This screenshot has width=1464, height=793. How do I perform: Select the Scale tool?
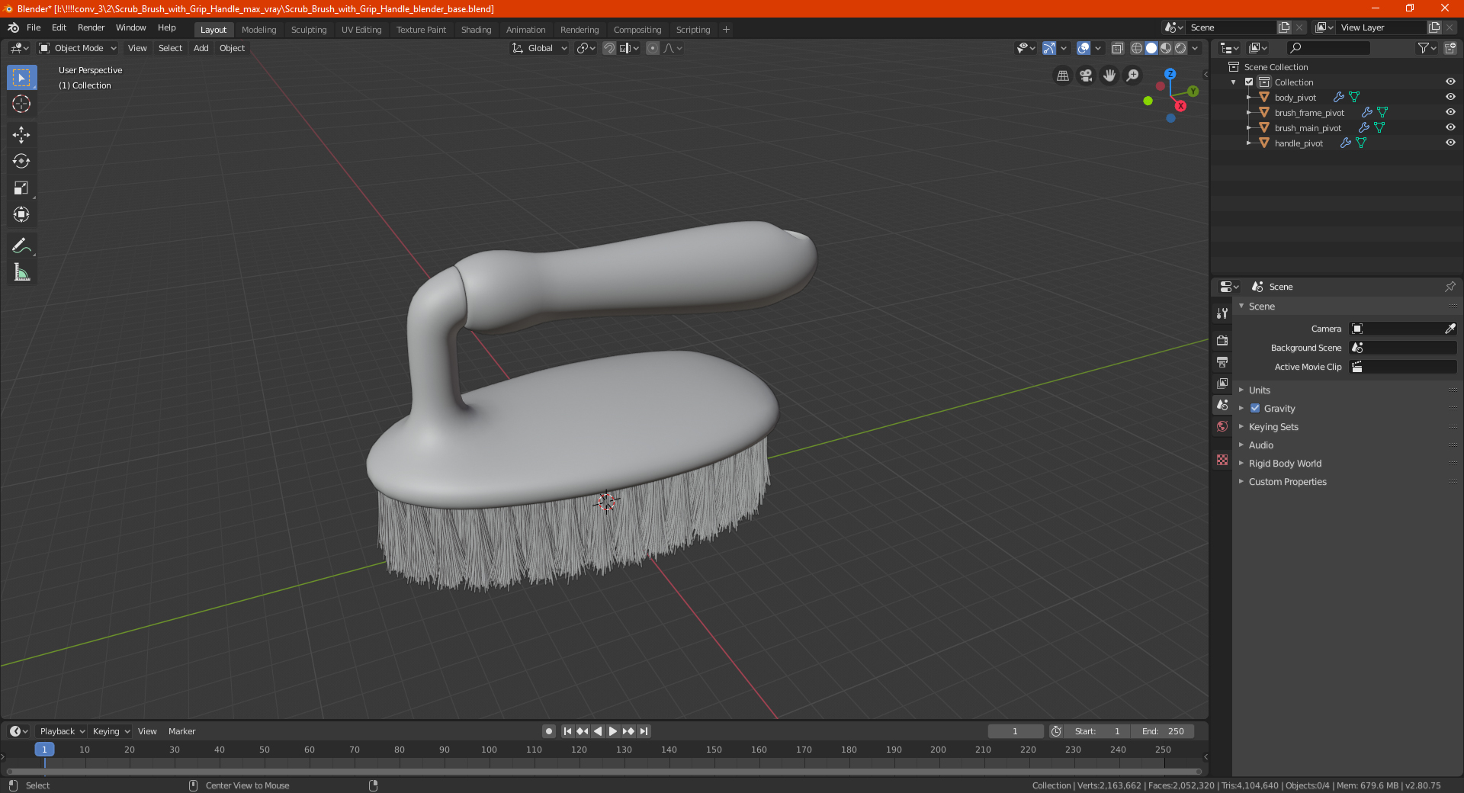pyautogui.click(x=21, y=188)
